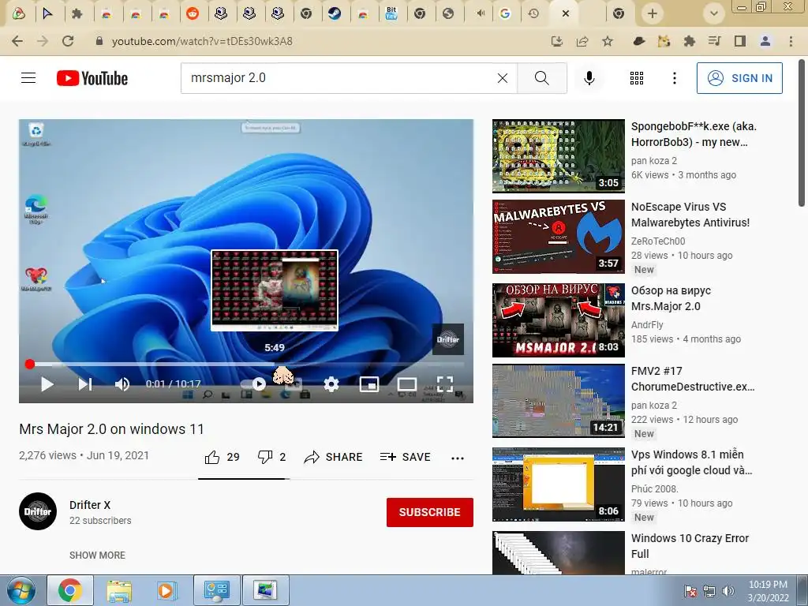Open the SpongebobF**k.exe video thumbnail
808x606 pixels.
pyautogui.click(x=558, y=156)
